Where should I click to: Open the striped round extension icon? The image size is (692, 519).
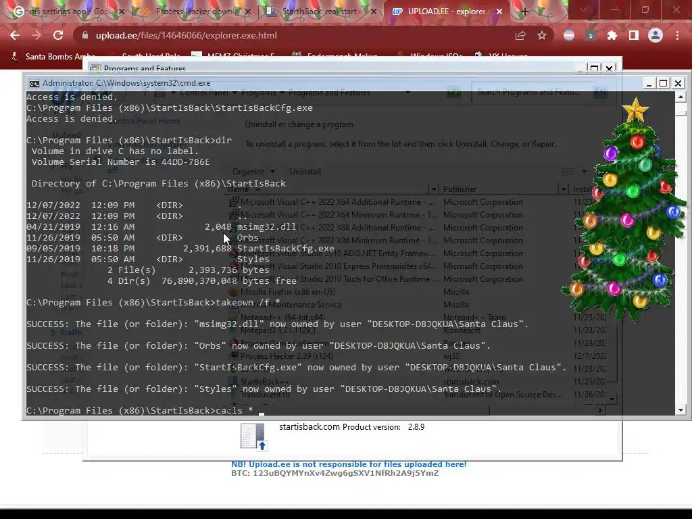coord(569,35)
